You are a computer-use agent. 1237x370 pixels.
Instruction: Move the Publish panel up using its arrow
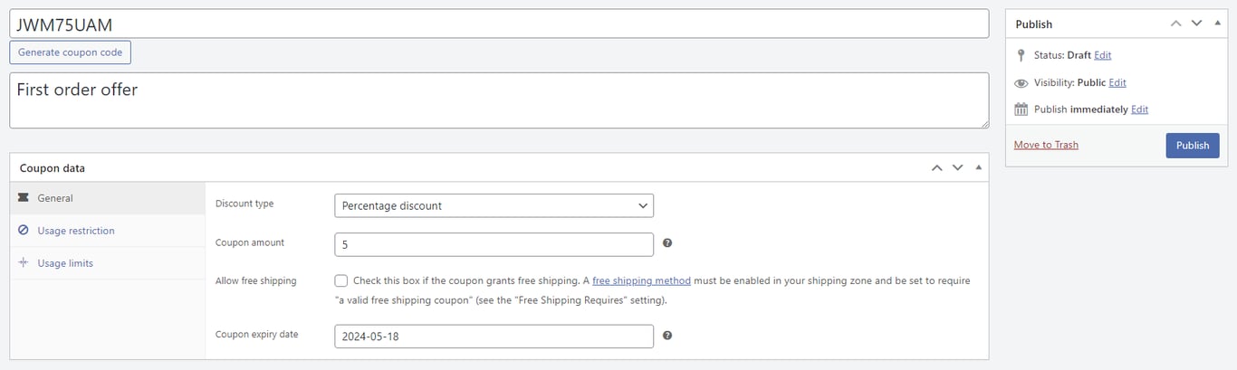pyautogui.click(x=1176, y=24)
